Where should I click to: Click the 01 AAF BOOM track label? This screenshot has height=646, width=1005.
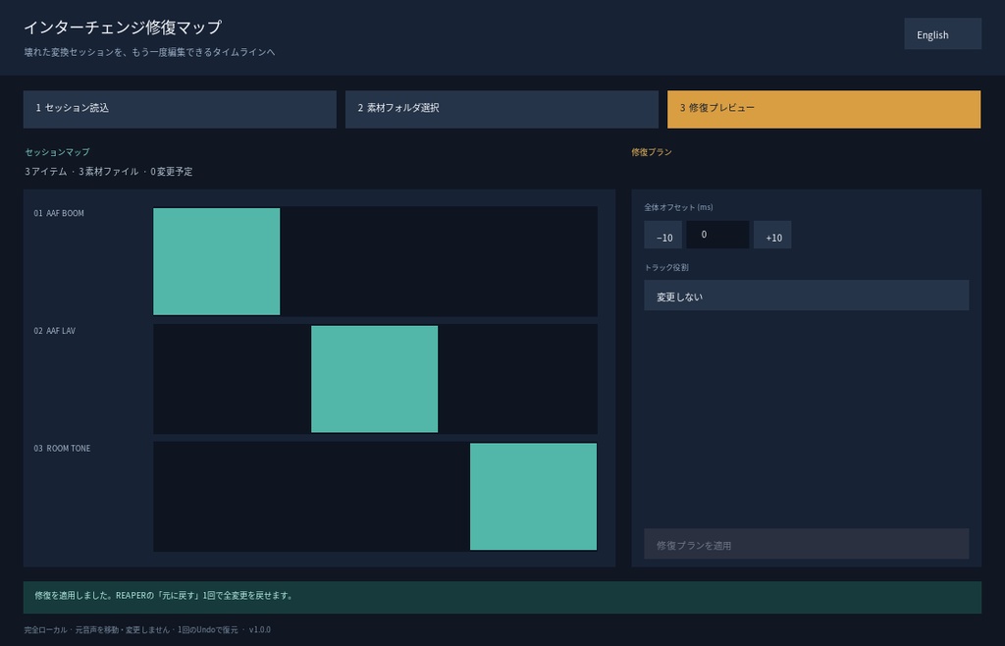59,213
